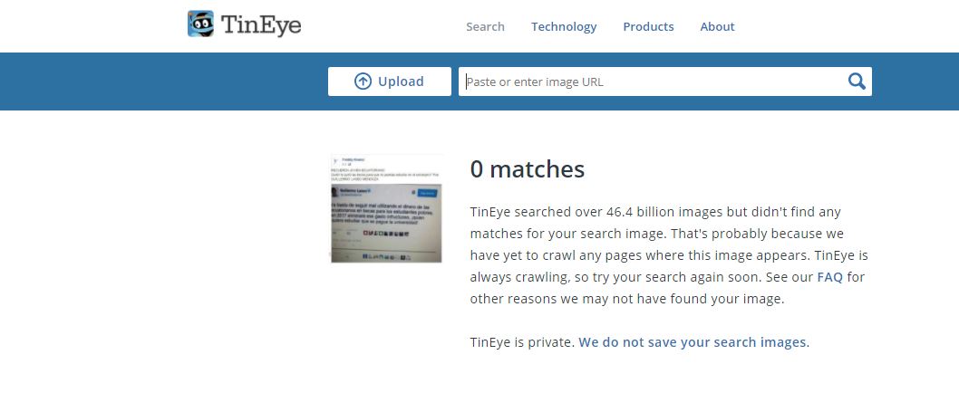The width and height of the screenshot is (959, 393).
Task: Open the Search navigation item
Action: coord(485,26)
